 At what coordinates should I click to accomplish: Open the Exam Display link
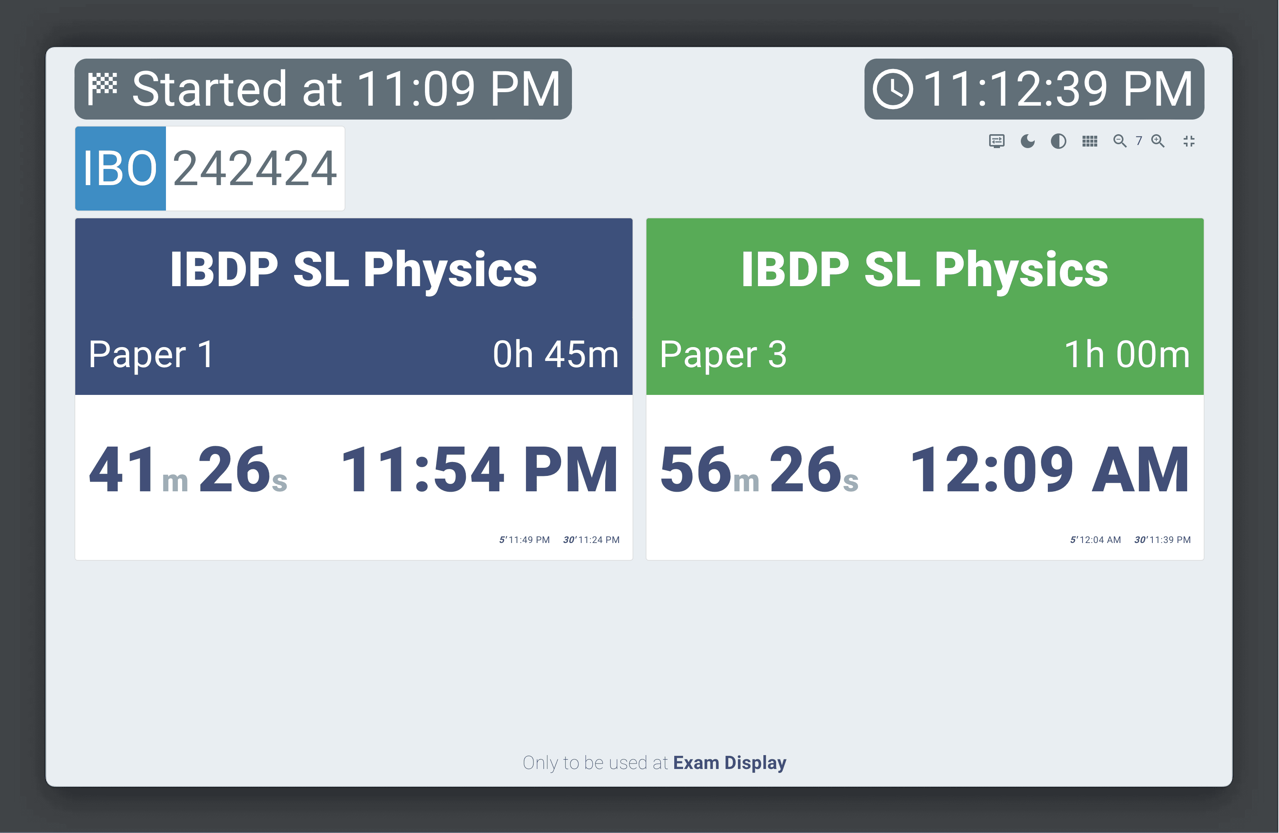[729, 763]
